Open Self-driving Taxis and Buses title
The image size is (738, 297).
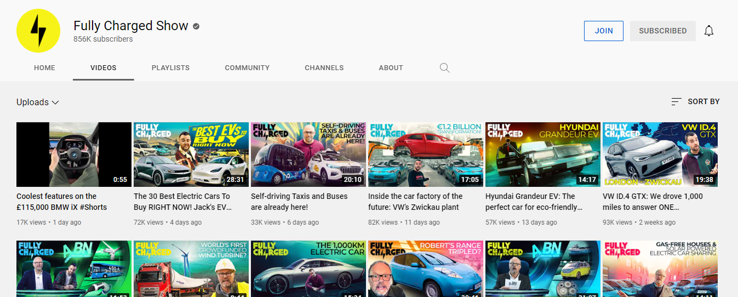click(300, 202)
